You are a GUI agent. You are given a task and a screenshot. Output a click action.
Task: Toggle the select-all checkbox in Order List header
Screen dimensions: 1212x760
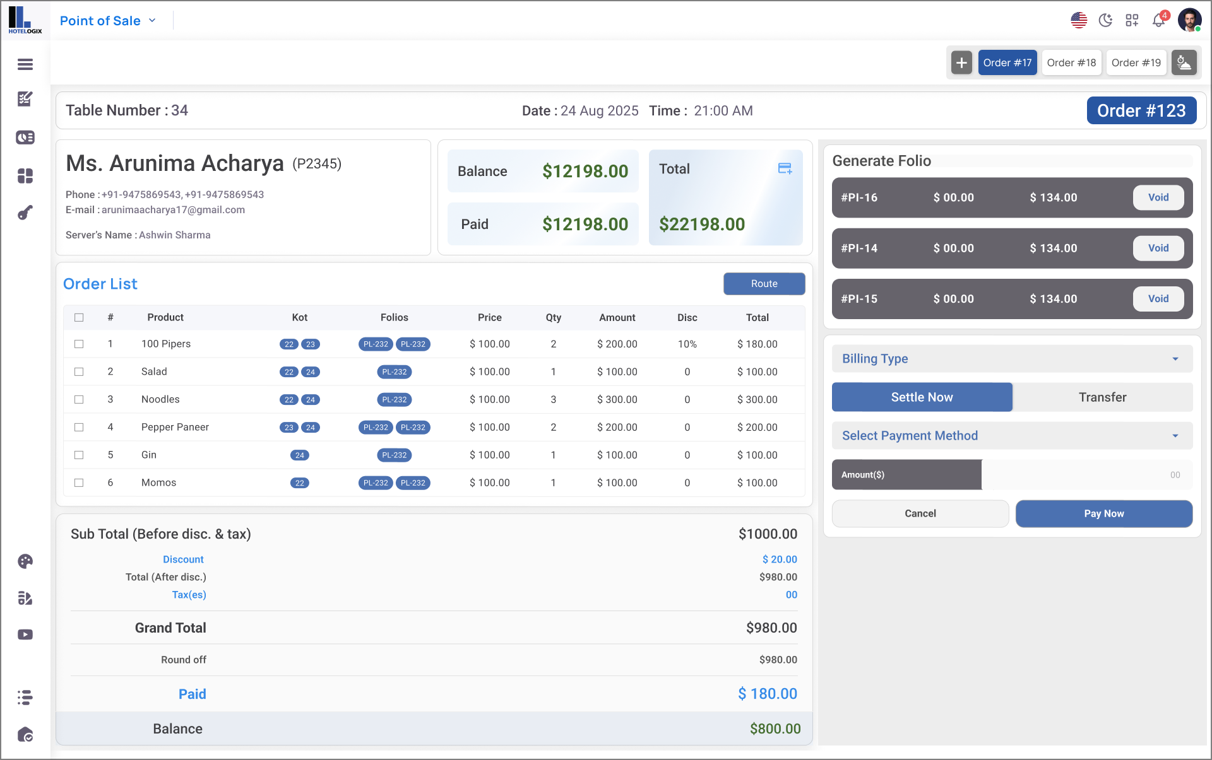pos(79,317)
